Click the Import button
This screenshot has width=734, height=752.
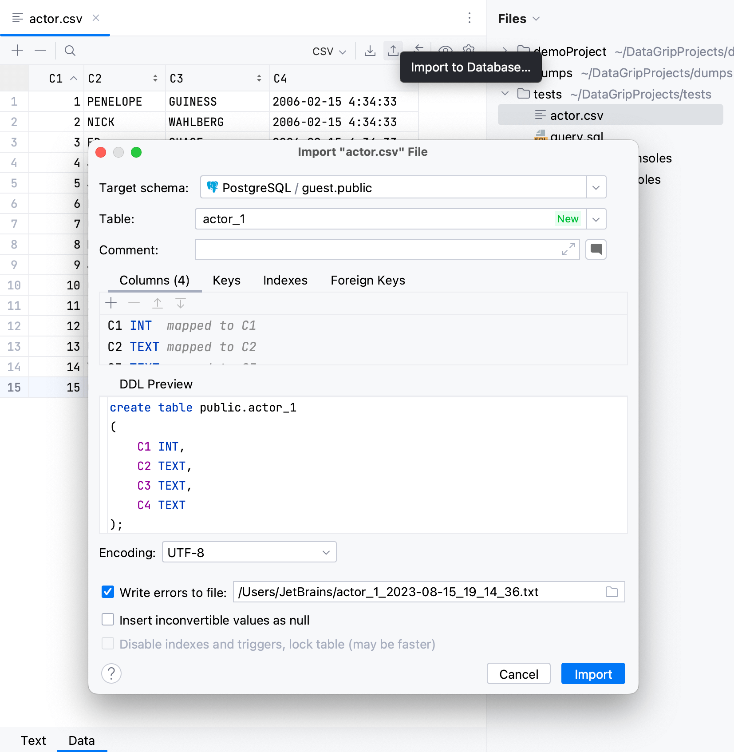(x=593, y=674)
